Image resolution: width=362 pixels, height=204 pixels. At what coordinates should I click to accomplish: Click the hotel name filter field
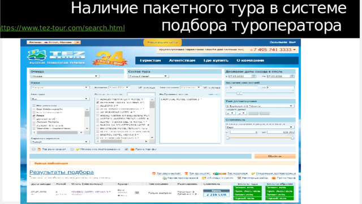[141, 95]
